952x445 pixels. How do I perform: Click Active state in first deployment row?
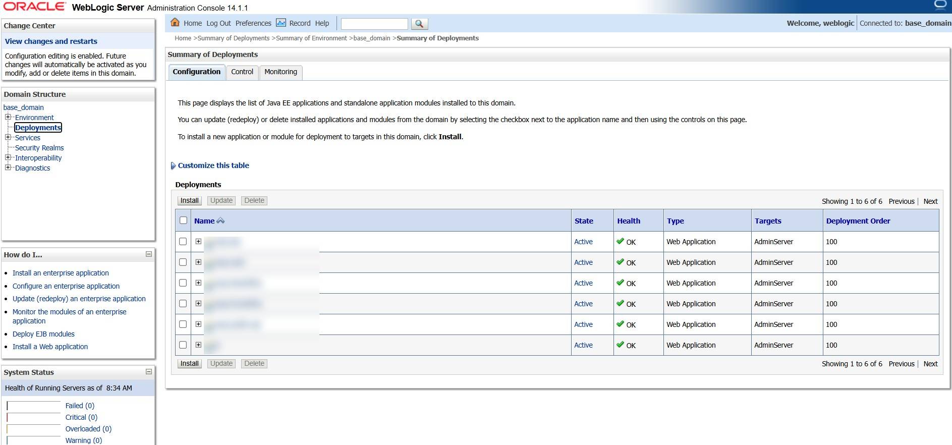pos(583,242)
